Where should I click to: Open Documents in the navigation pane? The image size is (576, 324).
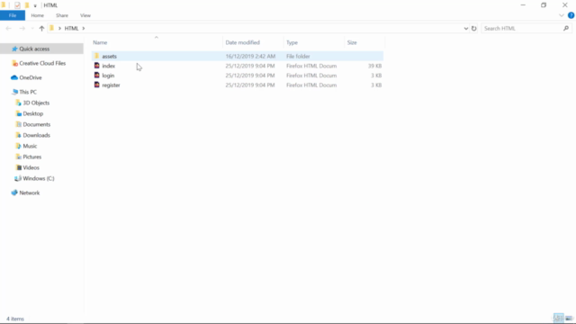pyautogui.click(x=37, y=124)
